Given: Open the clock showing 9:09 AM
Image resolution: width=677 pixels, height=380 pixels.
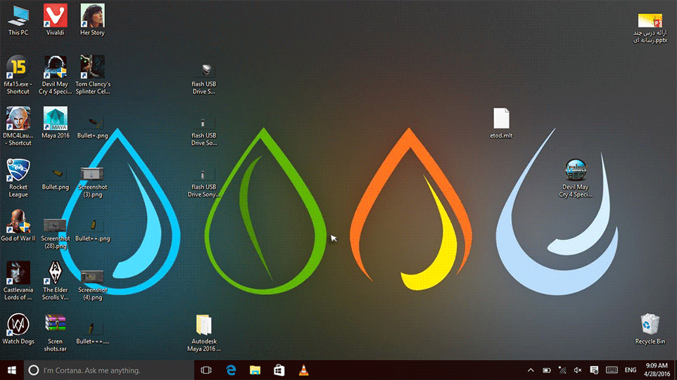Looking at the screenshot, I should point(657,370).
